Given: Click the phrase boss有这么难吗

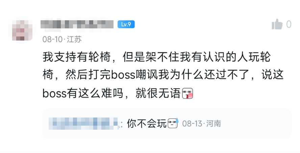Looking at the screenshot, I should pyautogui.click(x=83, y=93).
